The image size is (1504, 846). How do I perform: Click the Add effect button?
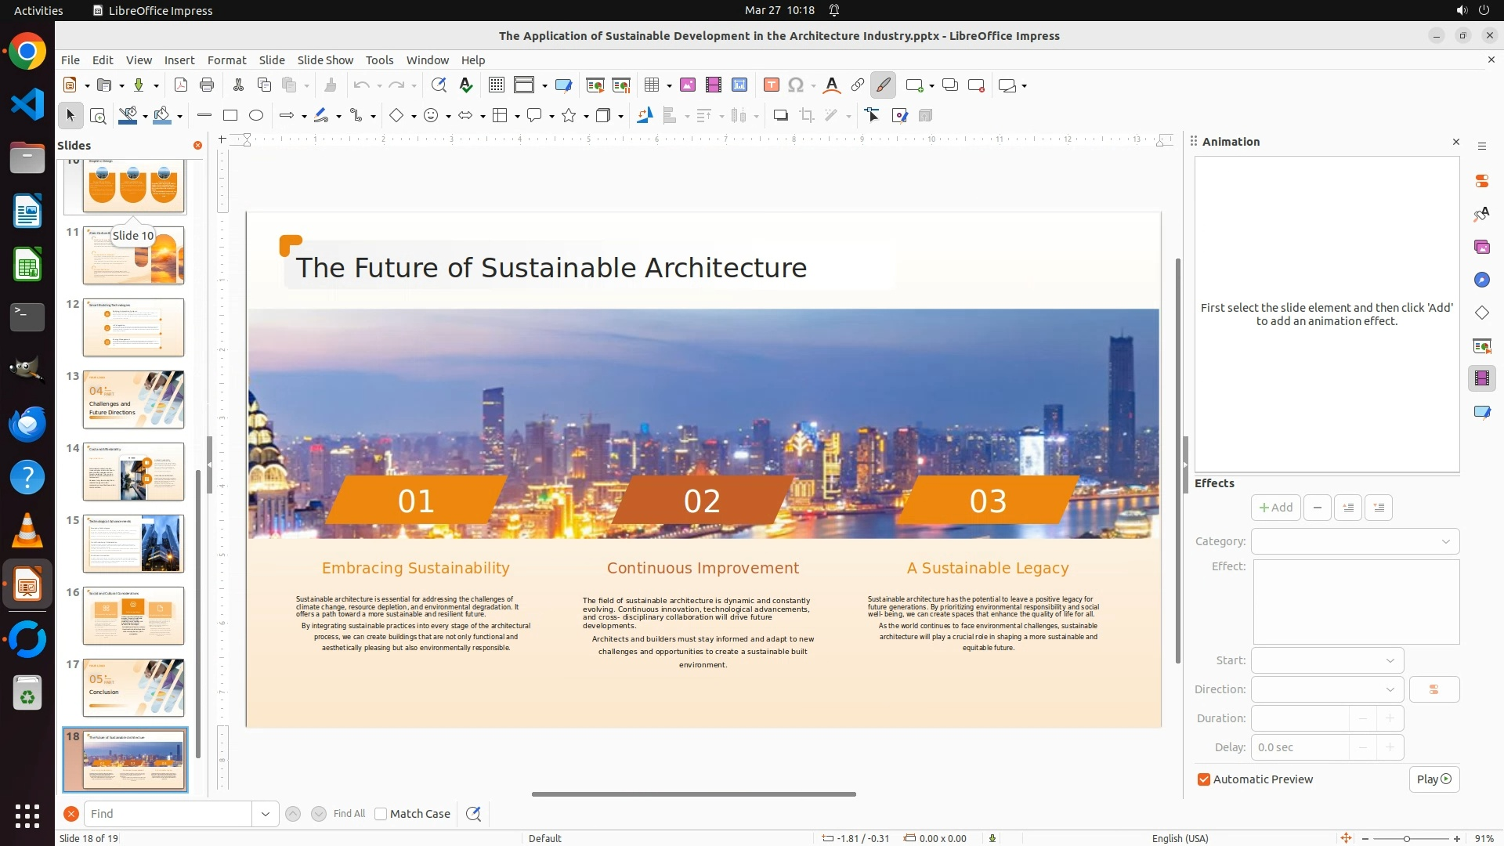click(x=1275, y=508)
